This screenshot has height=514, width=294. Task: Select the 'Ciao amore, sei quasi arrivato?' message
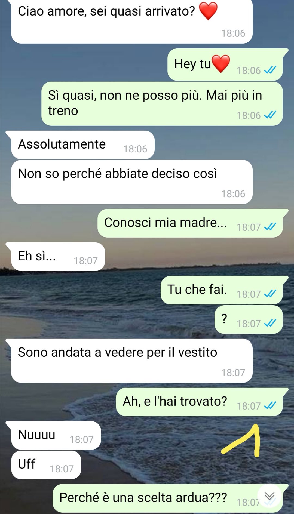click(132, 21)
